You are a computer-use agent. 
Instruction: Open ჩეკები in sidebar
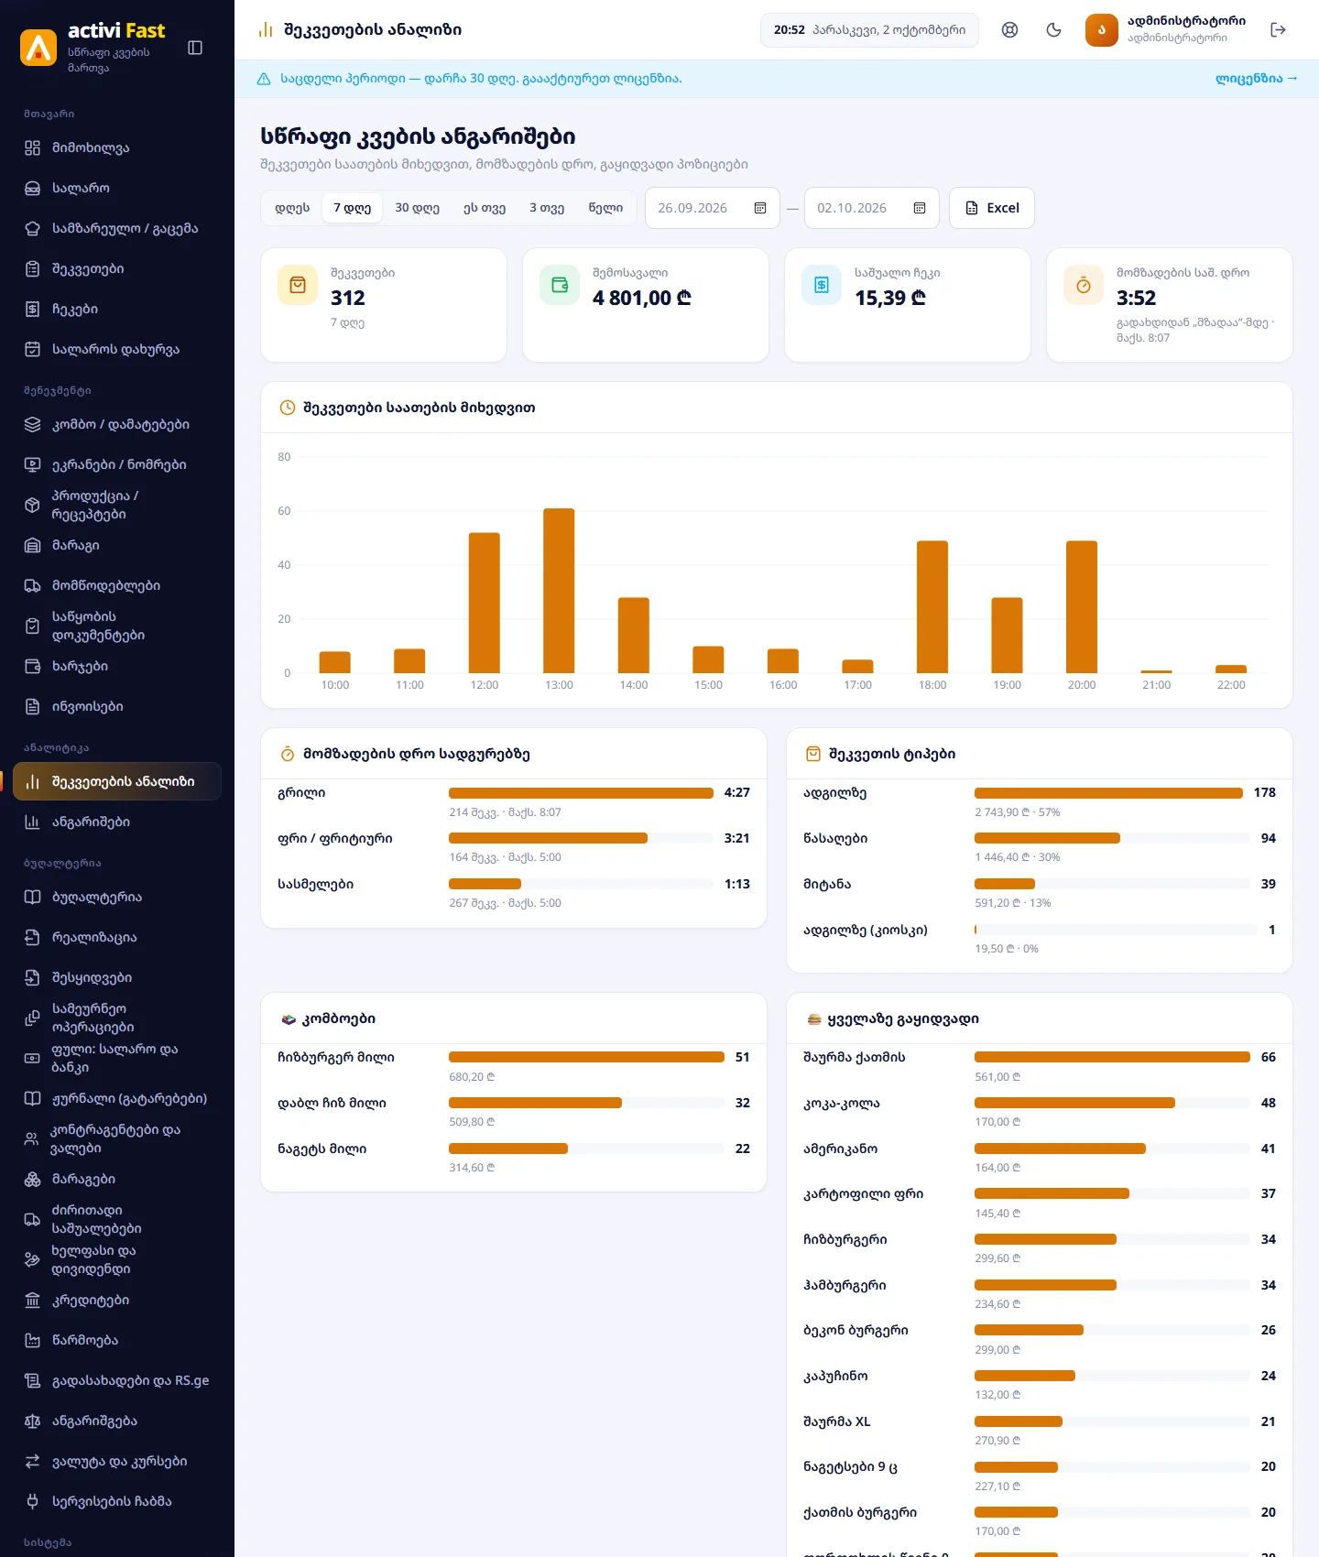pyautogui.click(x=117, y=310)
